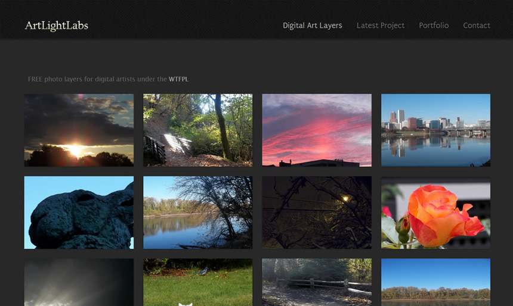Viewport: 513px width, 306px height.
Task: Select the blue sky autumn treeline photo
Action: pos(436,282)
